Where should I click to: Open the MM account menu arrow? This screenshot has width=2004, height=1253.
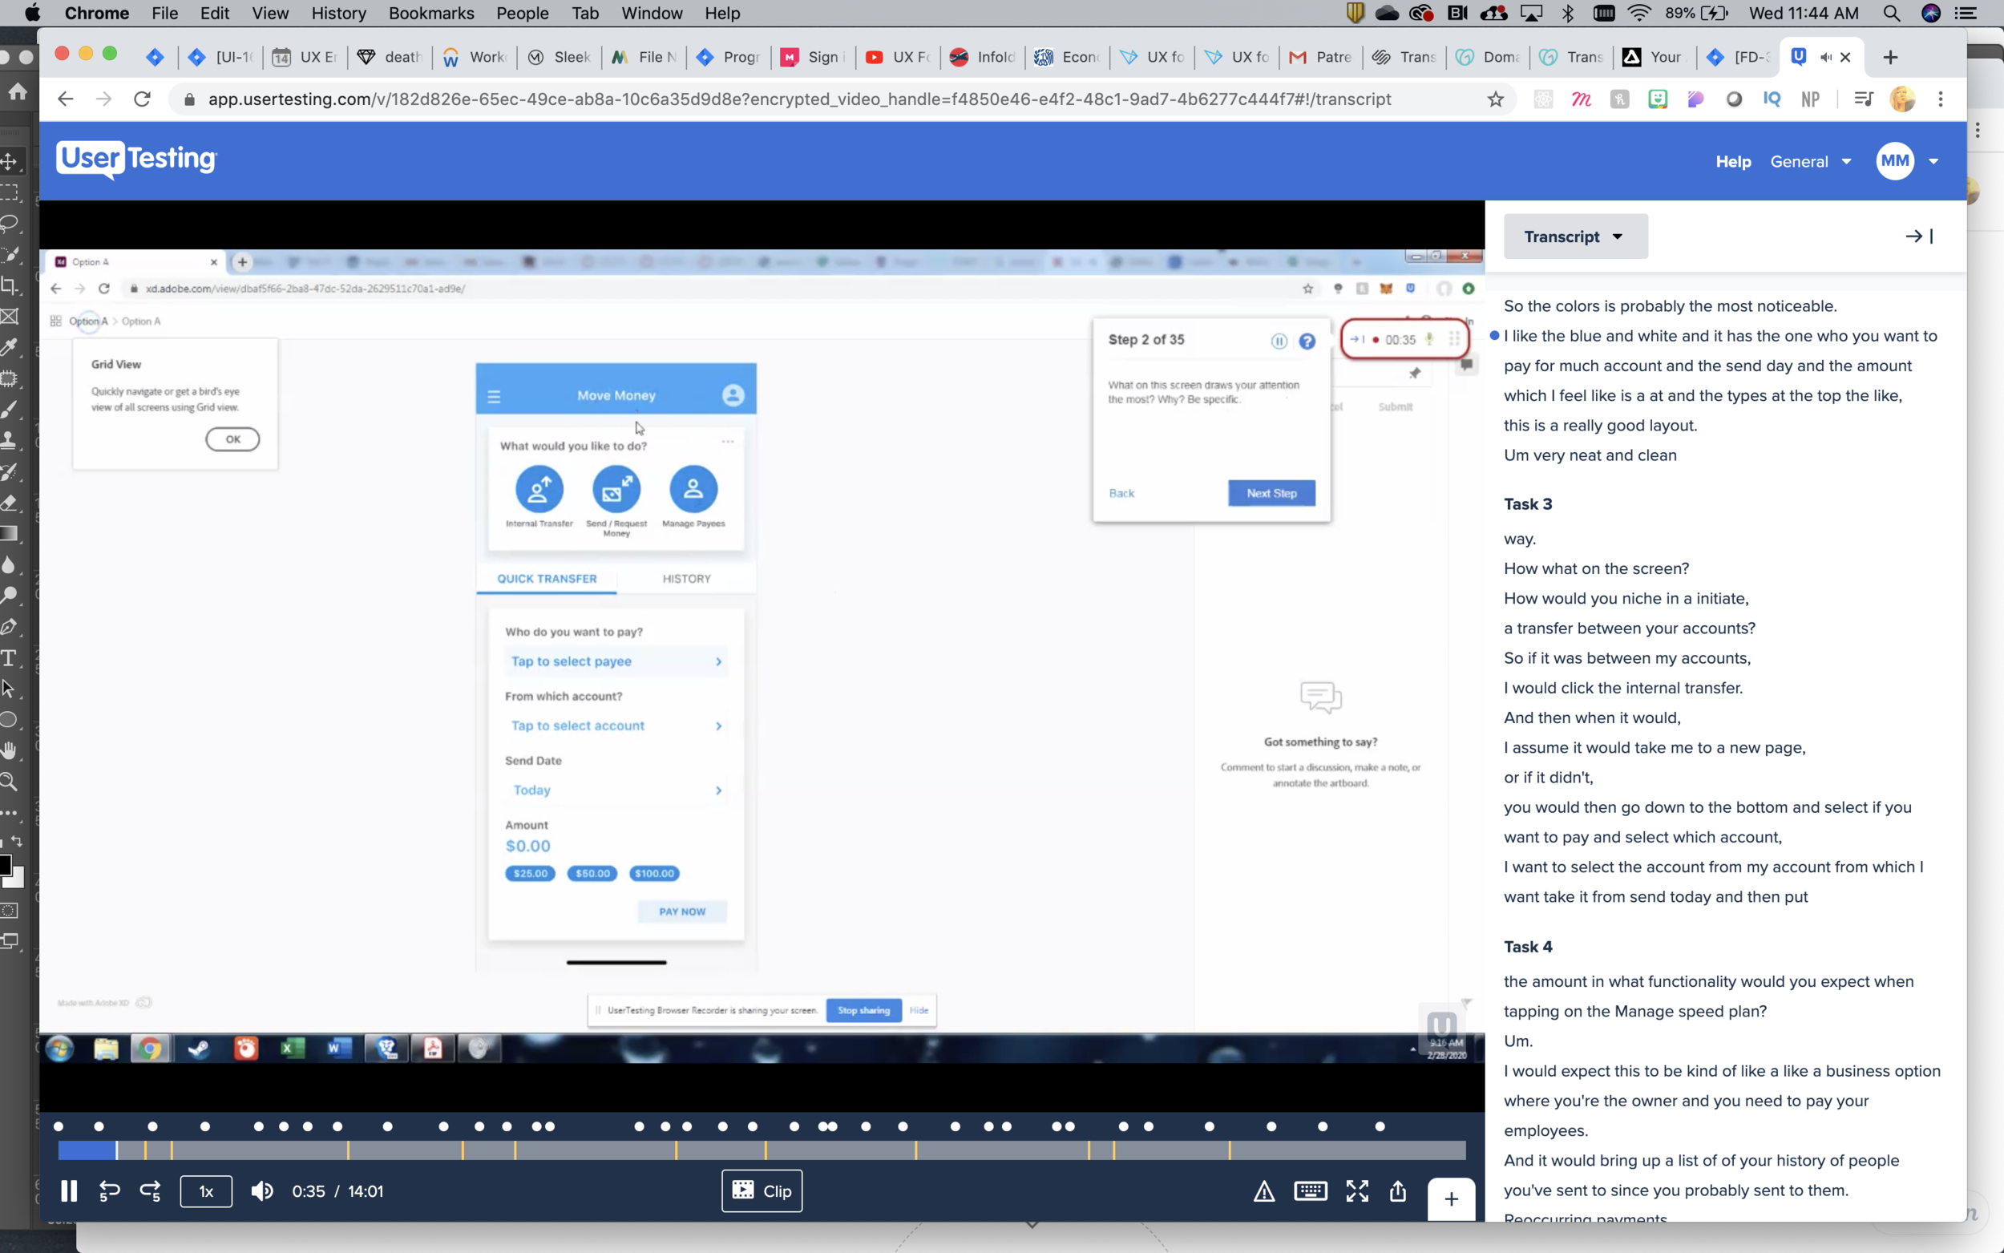pos(1933,162)
